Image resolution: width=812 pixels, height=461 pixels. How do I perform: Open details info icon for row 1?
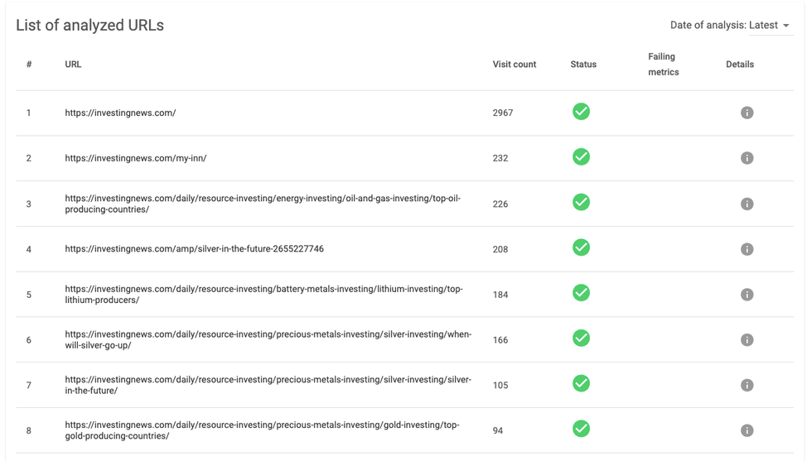747,113
